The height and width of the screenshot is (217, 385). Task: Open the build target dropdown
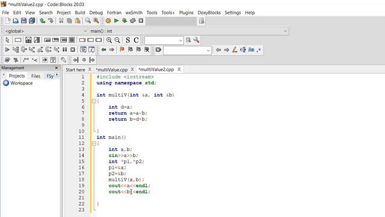click(x=171, y=21)
